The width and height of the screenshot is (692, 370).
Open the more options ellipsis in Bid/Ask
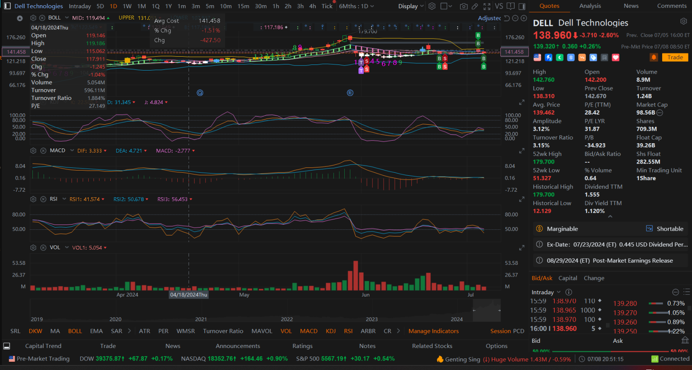[676, 292]
